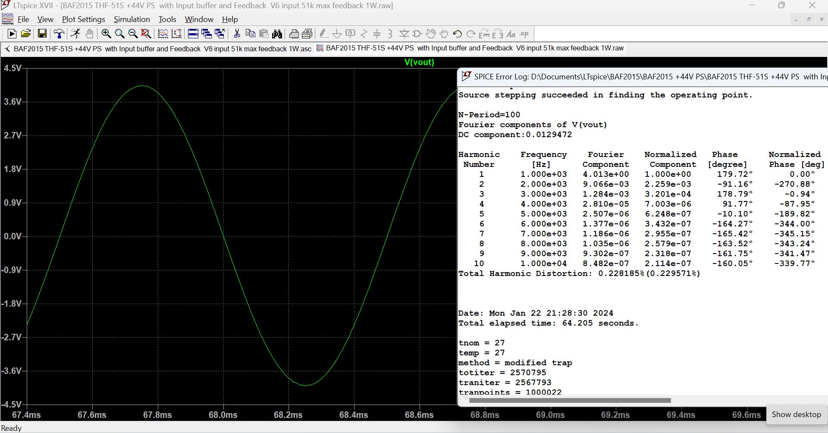Cascade windows via the overlapping windows icon
This screenshot has width=828, height=433.
pos(206,34)
